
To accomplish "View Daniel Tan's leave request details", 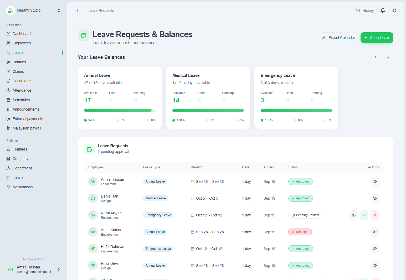I will (x=375, y=198).
